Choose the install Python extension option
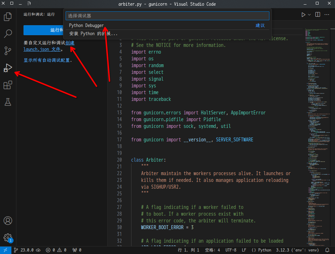This screenshot has height=254, width=335. click(x=93, y=34)
